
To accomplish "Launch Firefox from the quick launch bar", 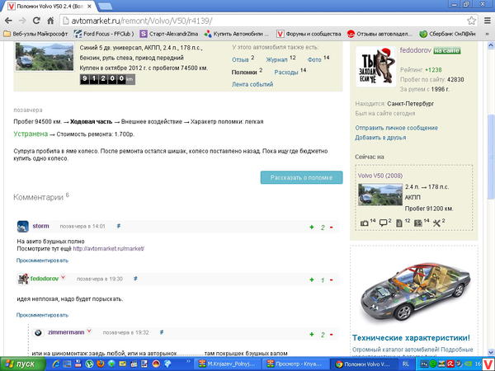I will (100, 364).
